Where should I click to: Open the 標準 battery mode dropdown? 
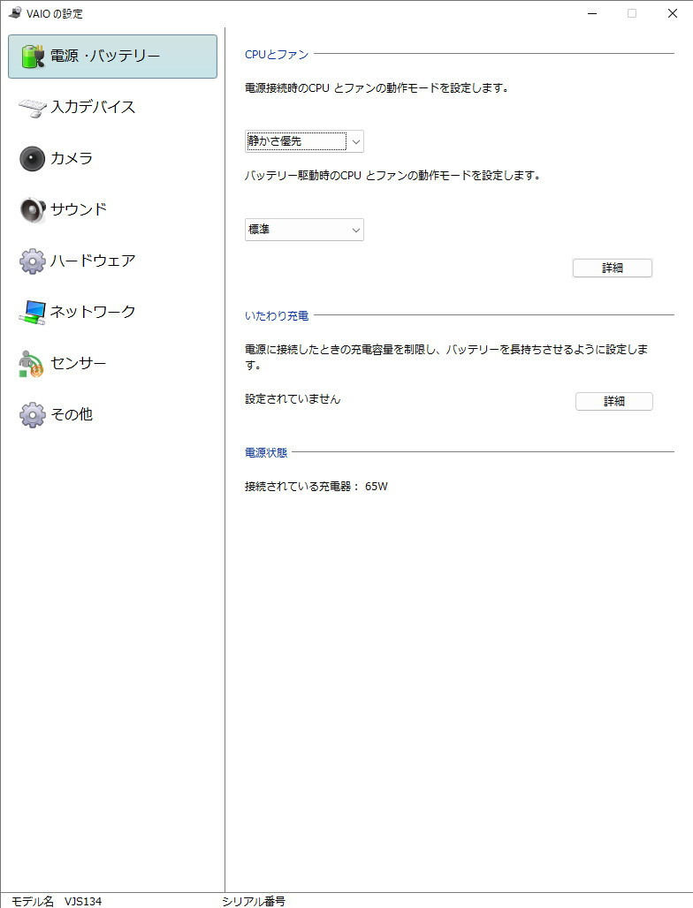click(304, 230)
